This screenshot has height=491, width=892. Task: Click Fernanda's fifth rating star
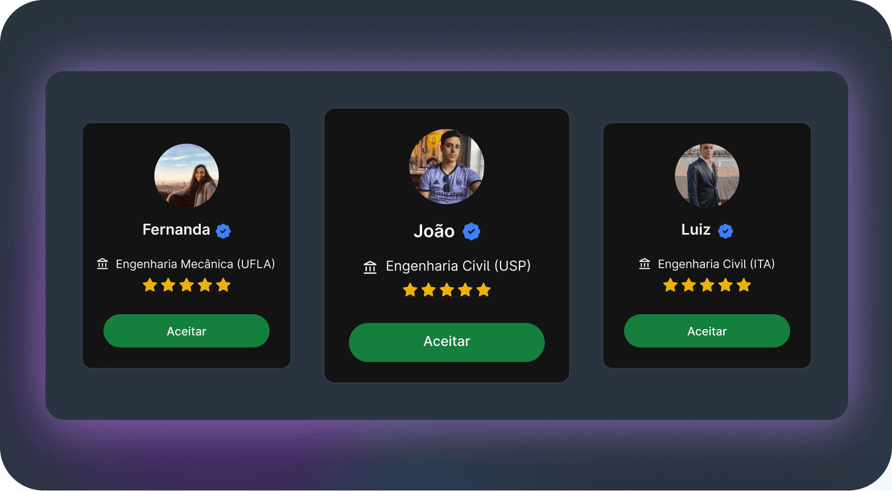pyautogui.click(x=224, y=285)
